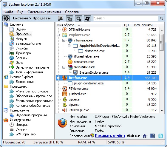Viewport: 167px width, 147px height.
Task: Collapse the firefox.exe tree node
Action: pos(58,78)
